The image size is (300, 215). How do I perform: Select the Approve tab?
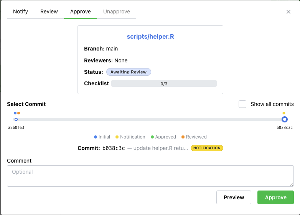81,11
